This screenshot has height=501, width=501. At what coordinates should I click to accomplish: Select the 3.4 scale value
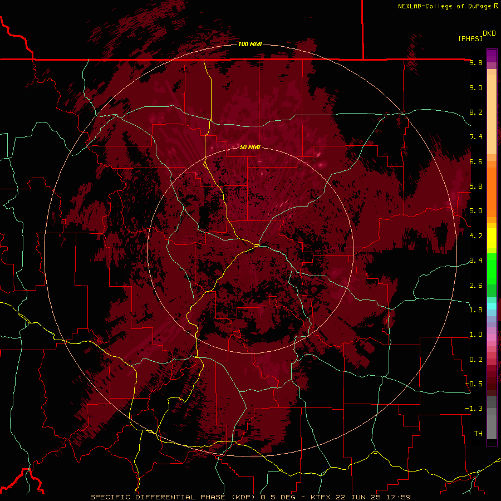[476, 261]
